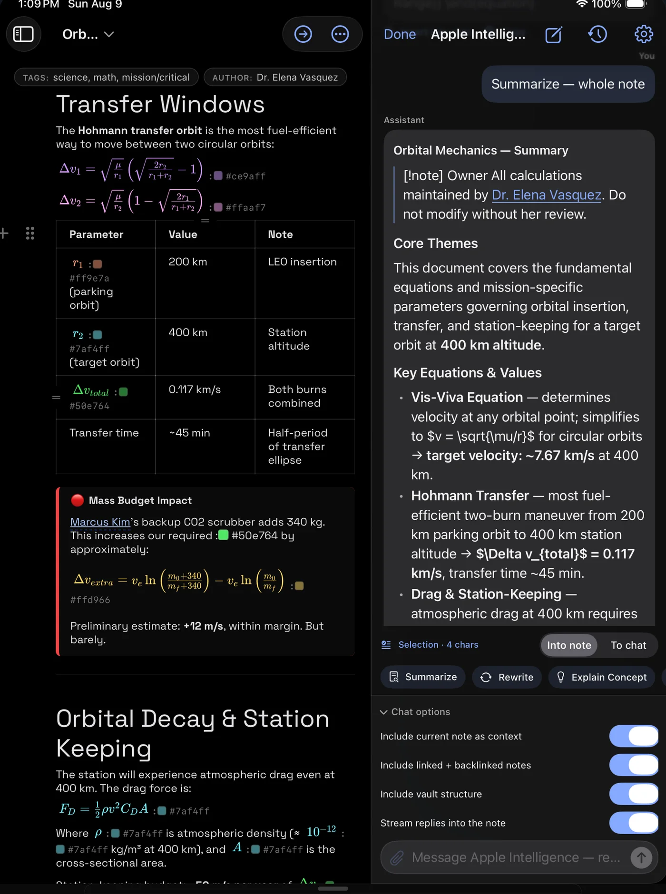Tap the Summarize action button

423,677
